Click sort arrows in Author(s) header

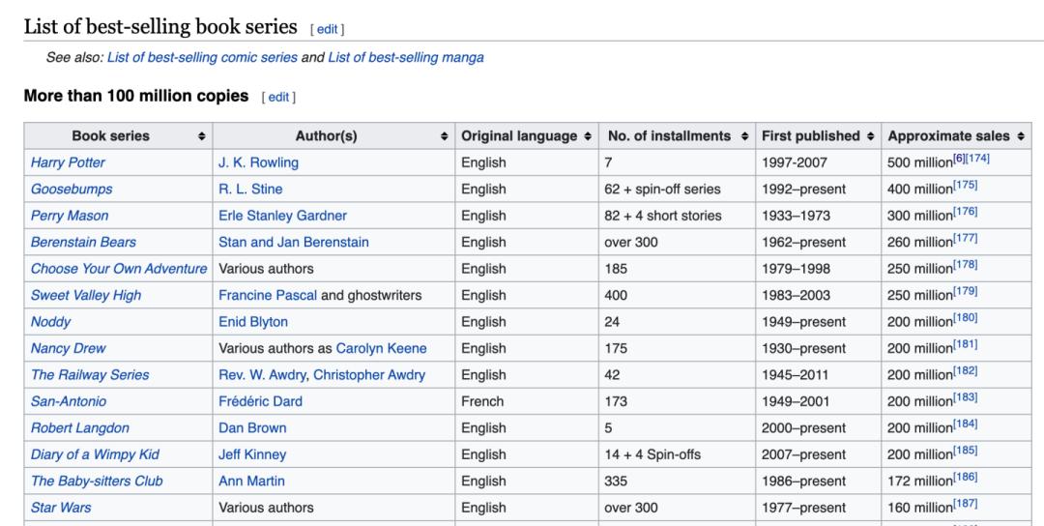[x=444, y=136]
